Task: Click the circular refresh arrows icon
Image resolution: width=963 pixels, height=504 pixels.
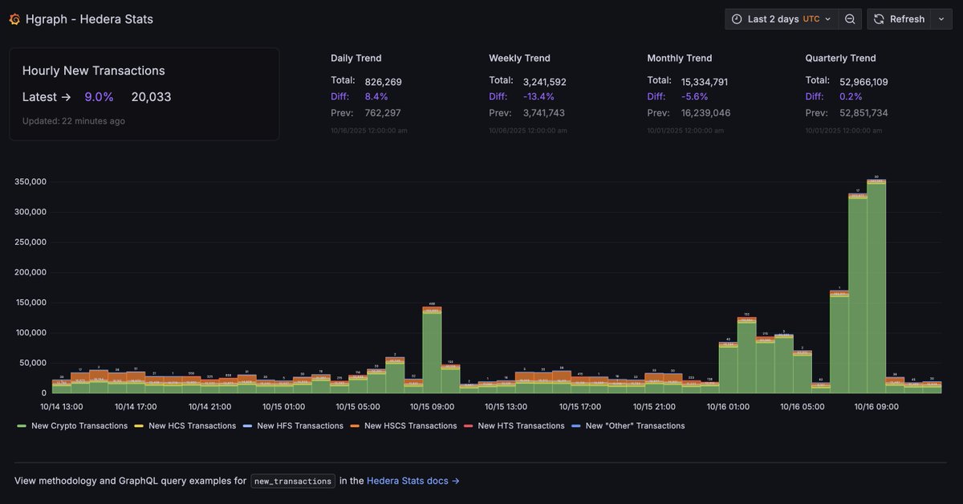Action: [x=879, y=19]
